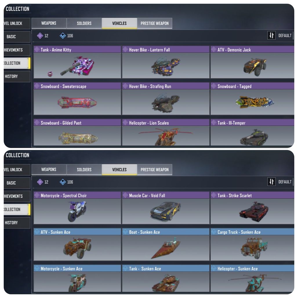This screenshot has height=298, width=298.
Task: Choose the Cargo Truck - Sunken Ace skin
Action: [252, 244]
